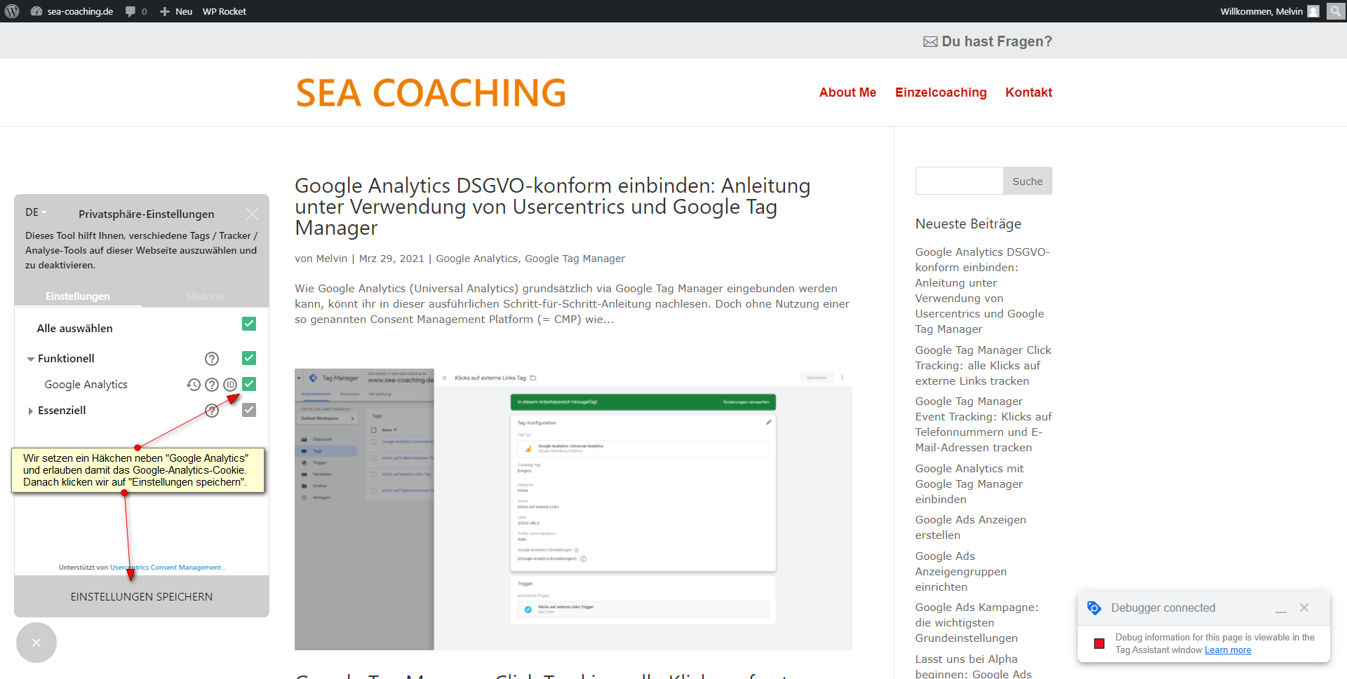Image resolution: width=1347 pixels, height=679 pixels.
Task: Open sidebar post Google Ads Kampagne Grundeinstellungen
Action: pos(977,622)
